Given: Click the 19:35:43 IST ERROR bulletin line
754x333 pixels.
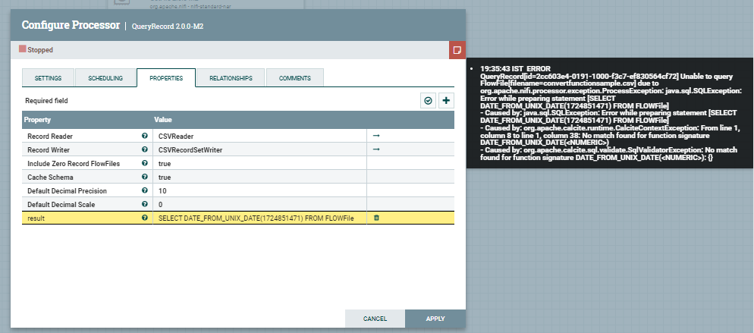Looking at the screenshot, I should (x=516, y=69).
